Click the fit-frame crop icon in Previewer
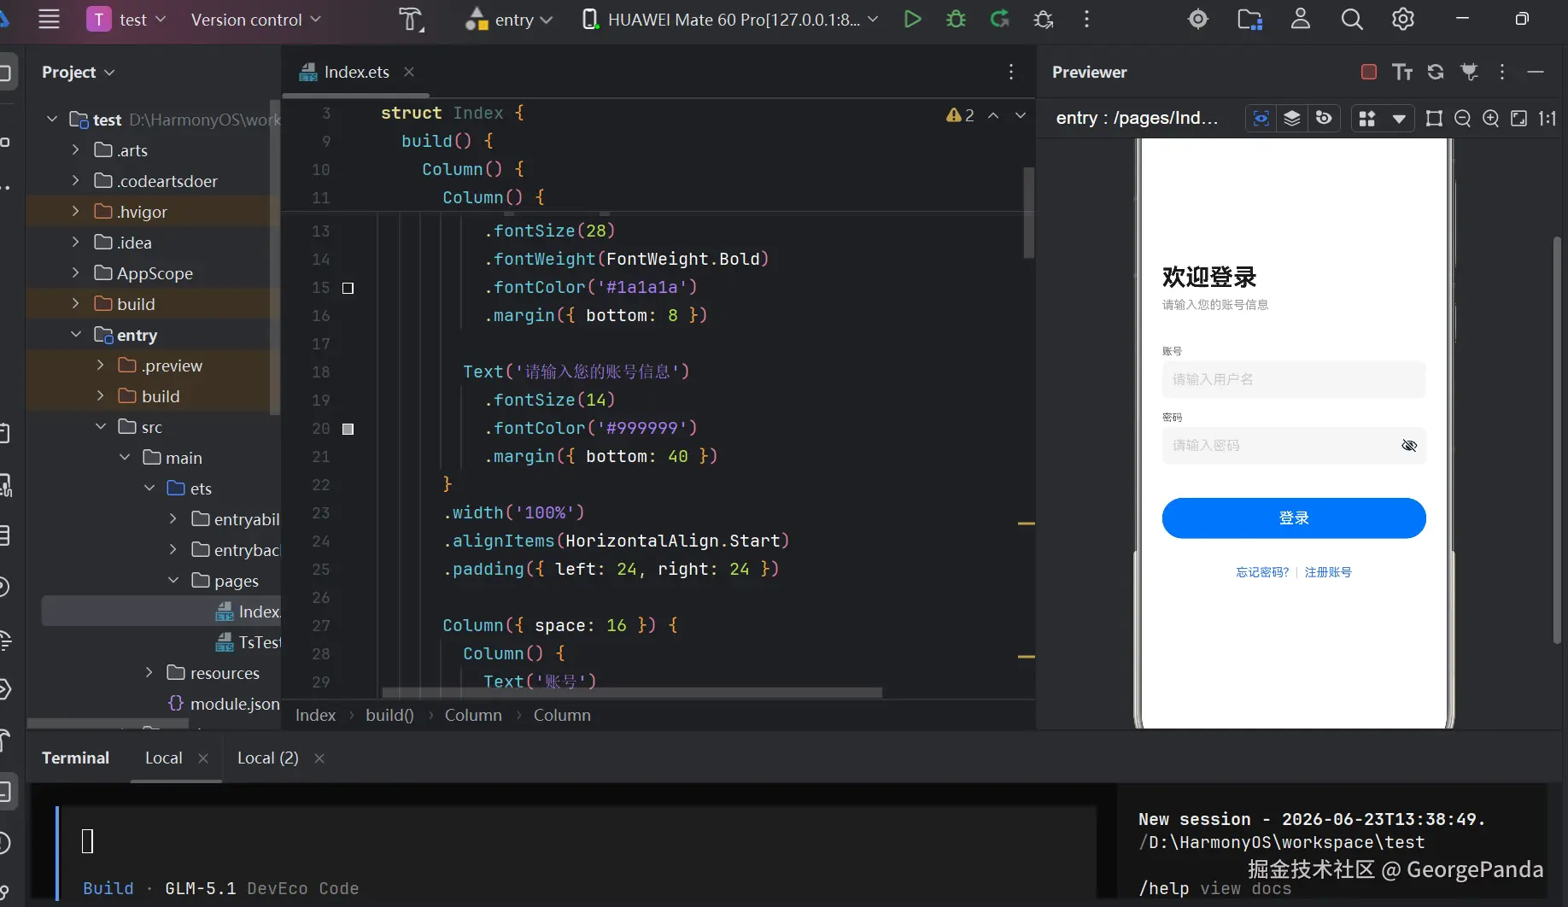Viewport: 1568px width, 907px height. [1435, 119]
